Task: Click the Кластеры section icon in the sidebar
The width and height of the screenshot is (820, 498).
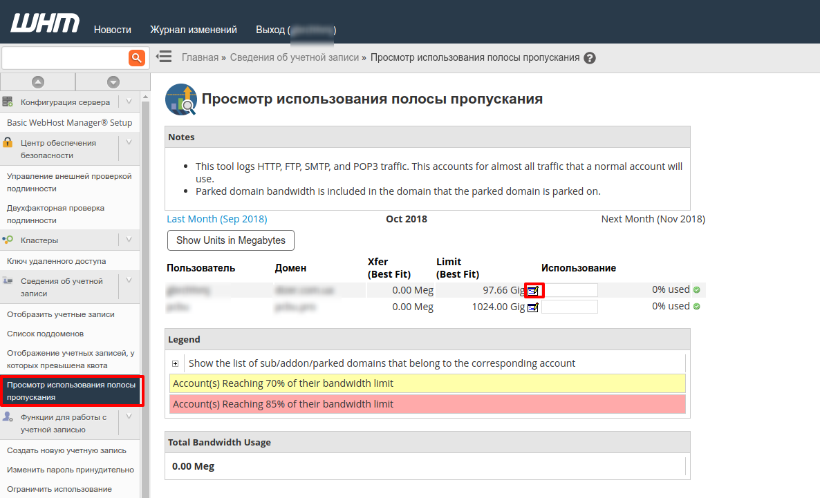Action: [x=7, y=240]
